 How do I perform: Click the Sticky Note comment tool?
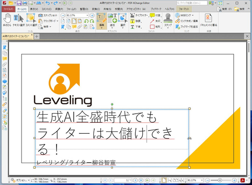click(155, 15)
